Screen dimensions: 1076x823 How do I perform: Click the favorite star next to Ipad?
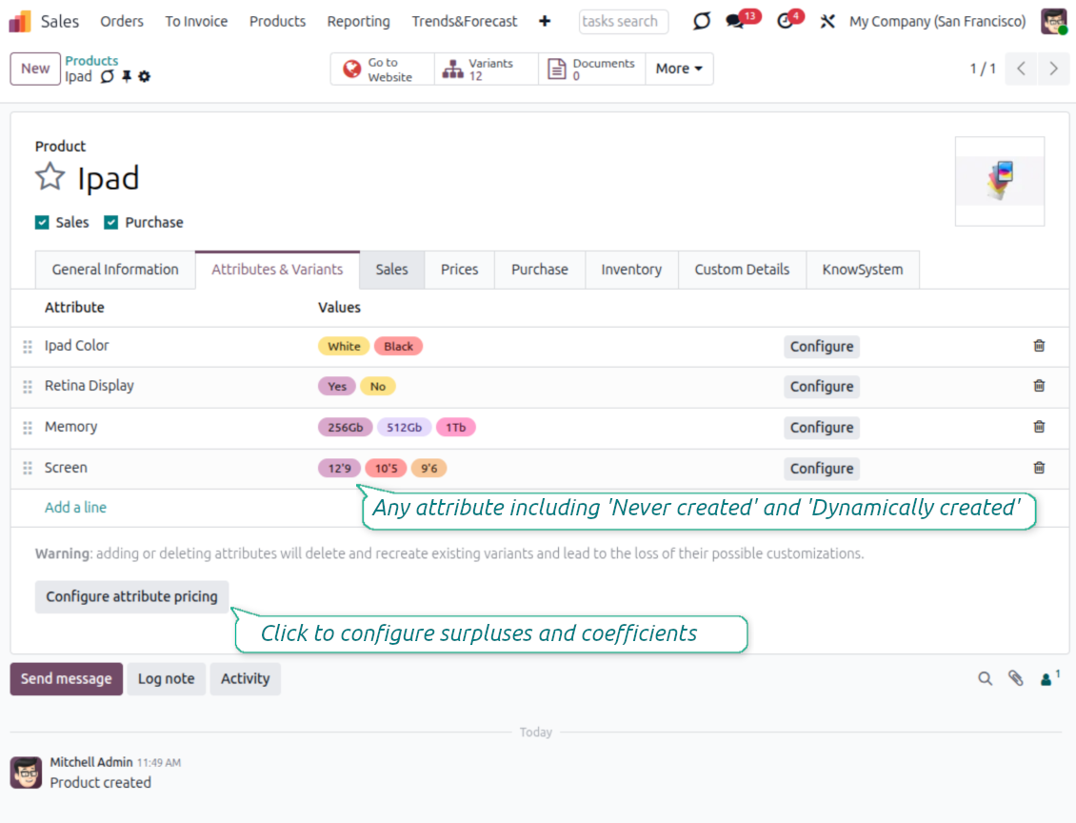click(x=50, y=177)
